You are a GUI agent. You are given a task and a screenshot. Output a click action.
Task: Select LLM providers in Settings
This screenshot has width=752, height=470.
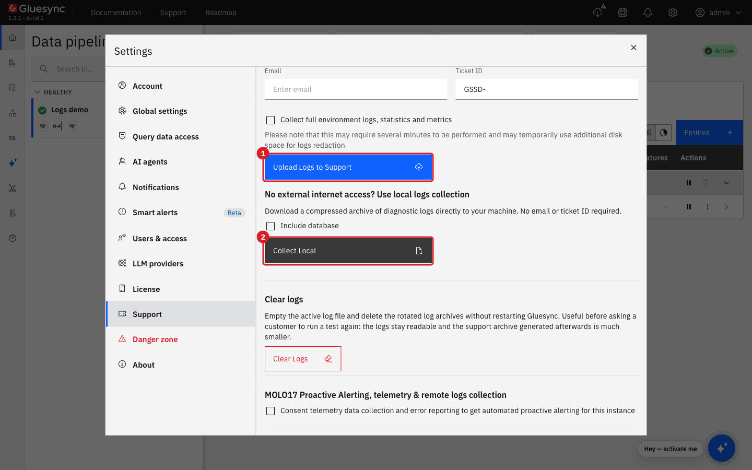coord(181,264)
